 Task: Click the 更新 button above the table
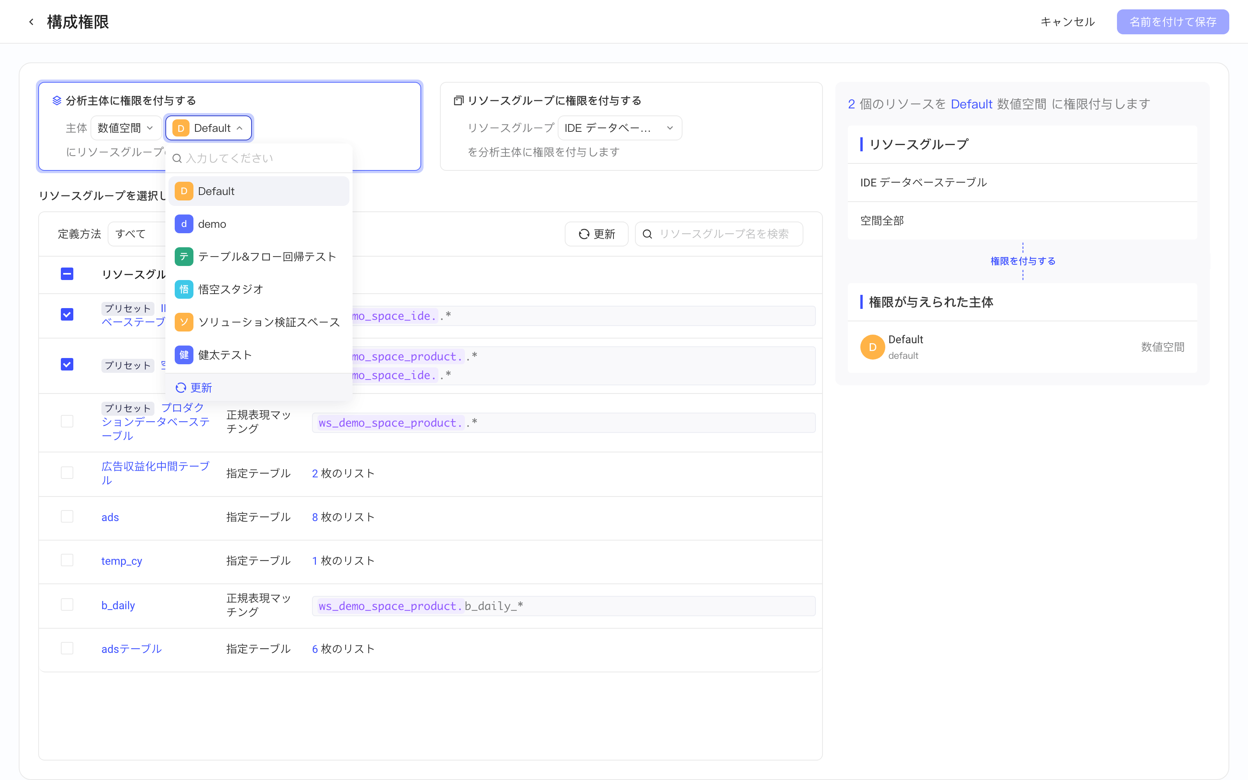click(597, 234)
